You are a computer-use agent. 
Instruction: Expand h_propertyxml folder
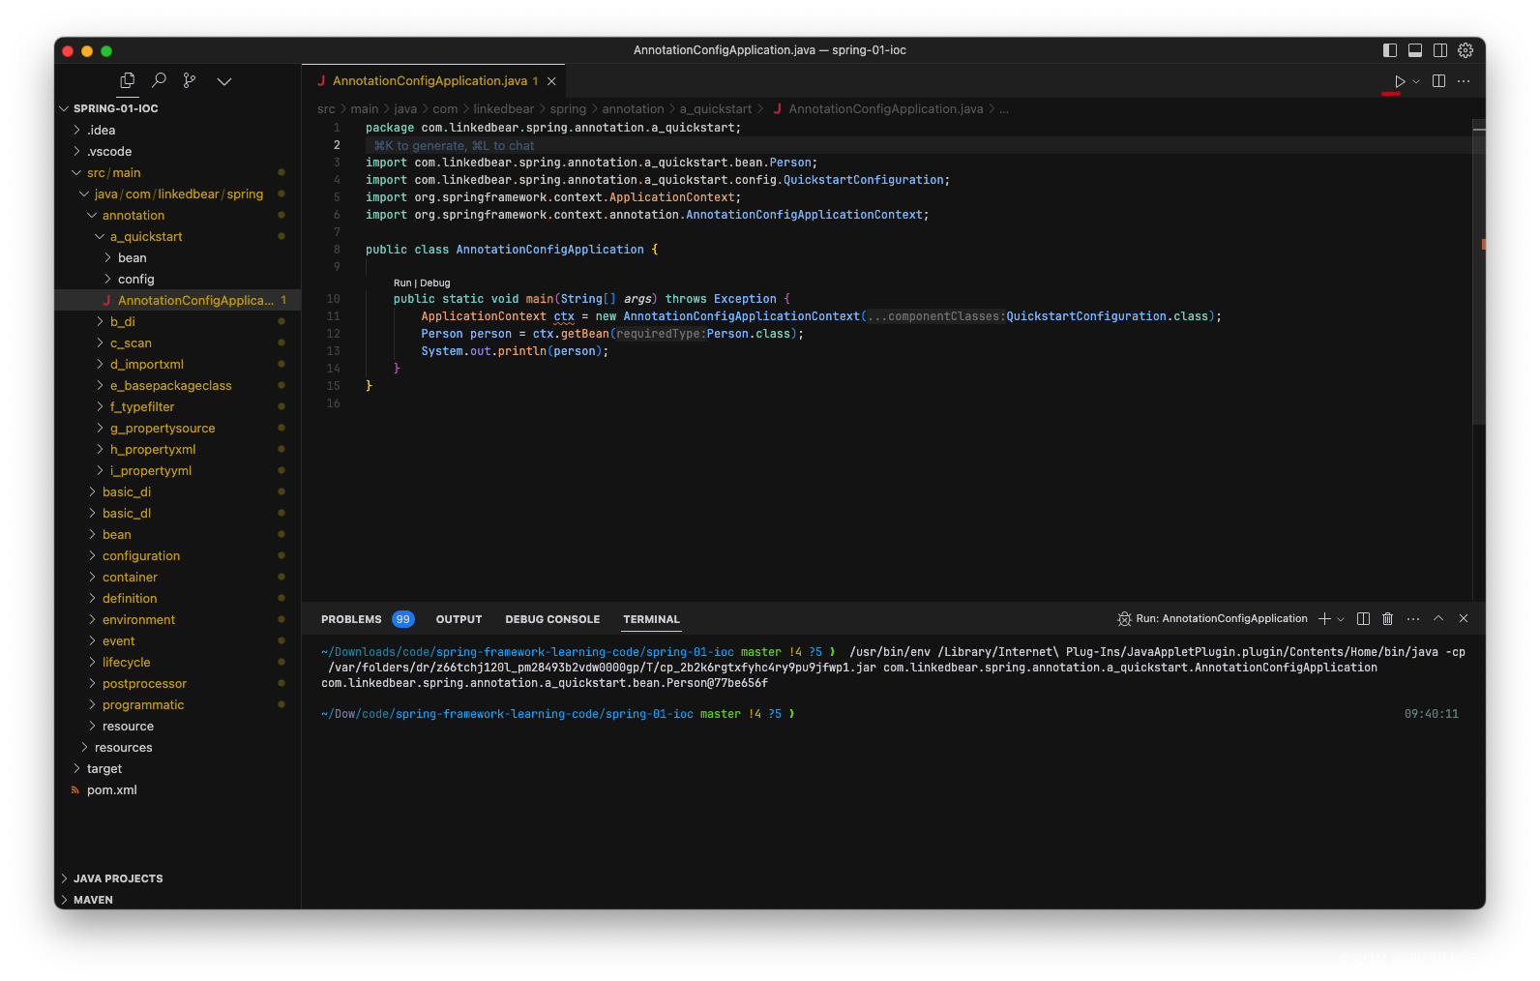pyautogui.click(x=177, y=449)
